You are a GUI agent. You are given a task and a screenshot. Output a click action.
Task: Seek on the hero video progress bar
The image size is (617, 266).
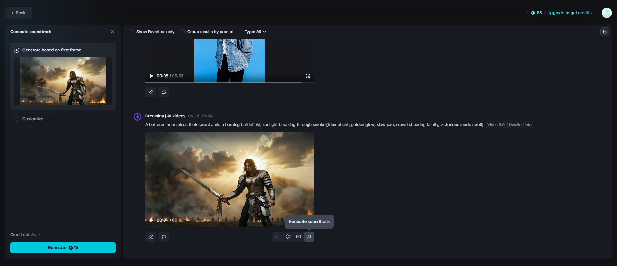tap(230, 227)
